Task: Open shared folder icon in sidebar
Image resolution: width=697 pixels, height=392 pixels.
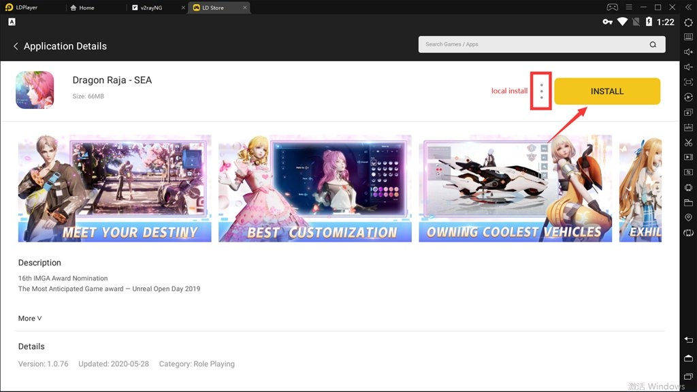Action: point(688,202)
